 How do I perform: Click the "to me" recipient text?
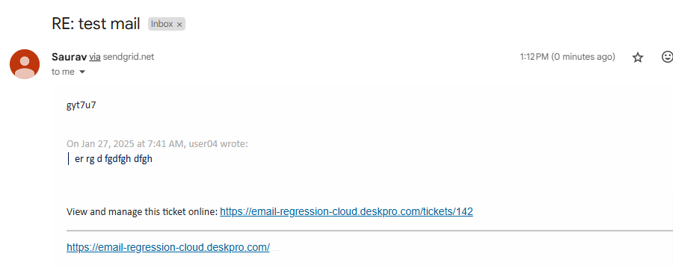[63, 72]
